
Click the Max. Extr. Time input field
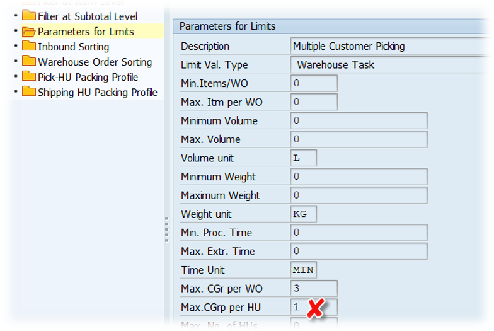(359, 251)
